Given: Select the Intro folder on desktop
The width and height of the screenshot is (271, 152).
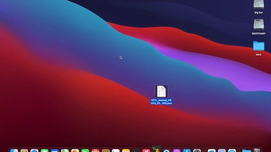Looking at the screenshot, I should (x=259, y=46).
